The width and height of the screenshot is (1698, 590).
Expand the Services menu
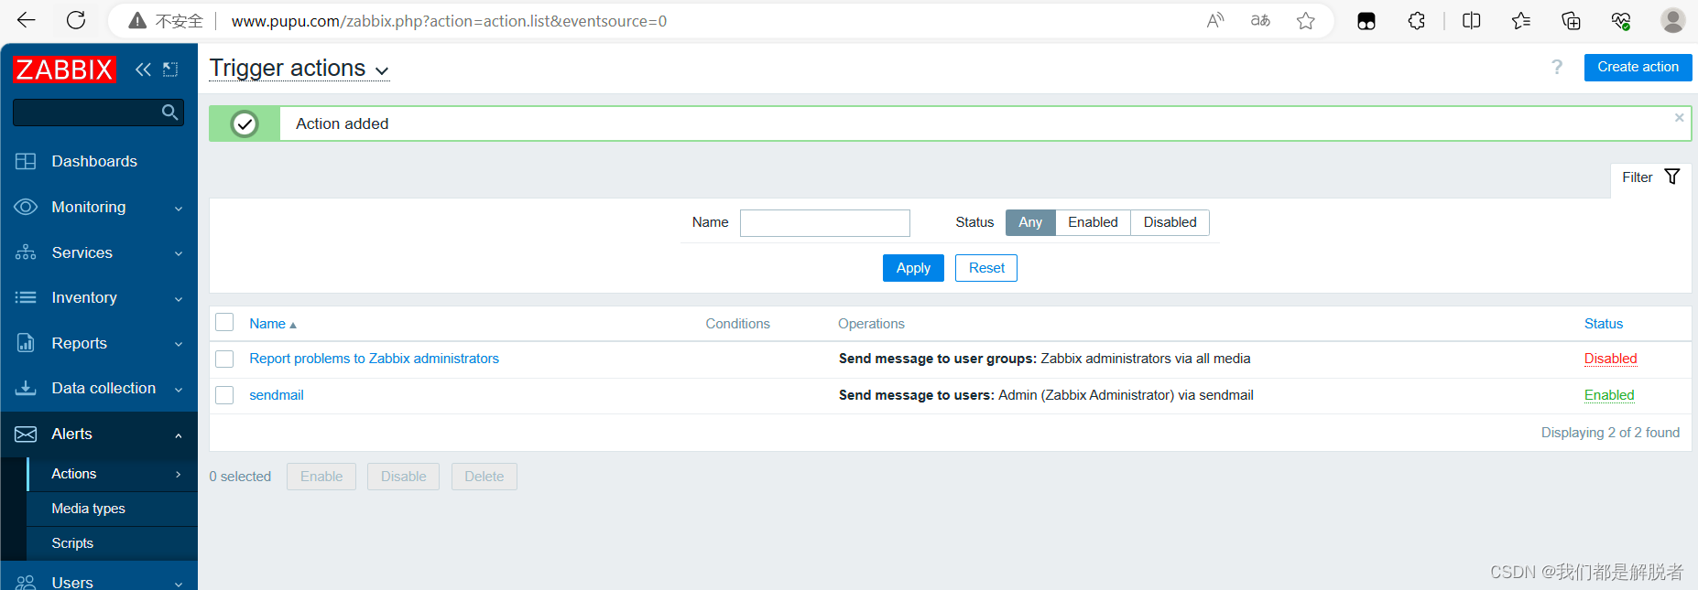99,252
